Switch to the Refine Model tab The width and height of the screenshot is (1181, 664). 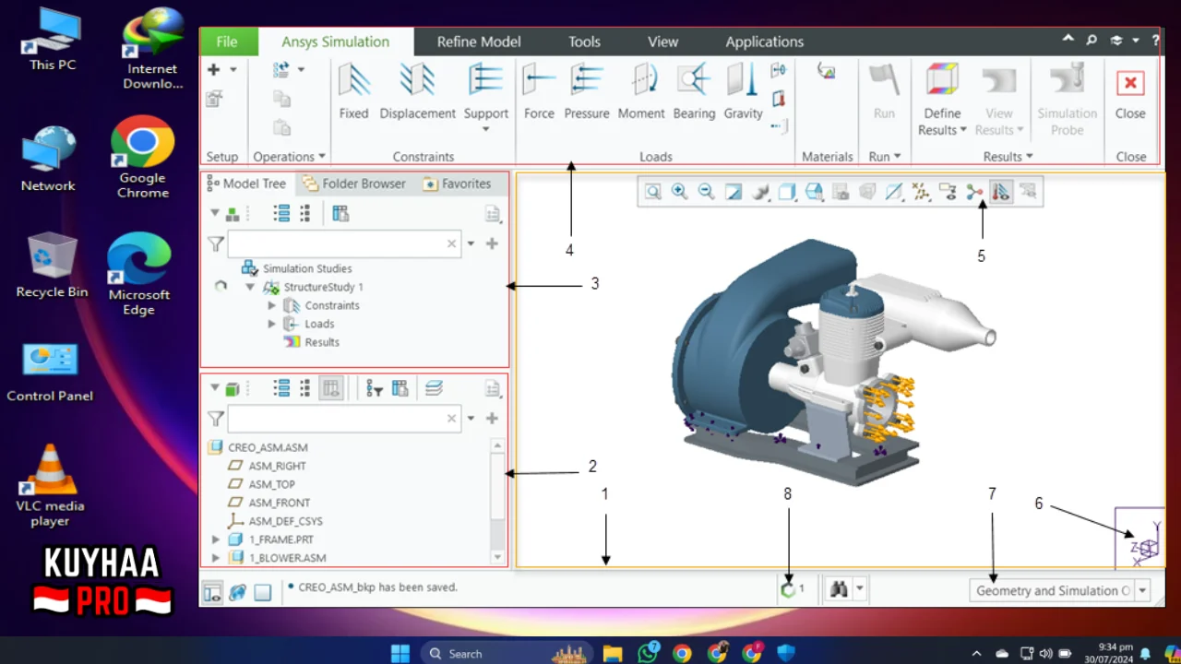pos(479,41)
